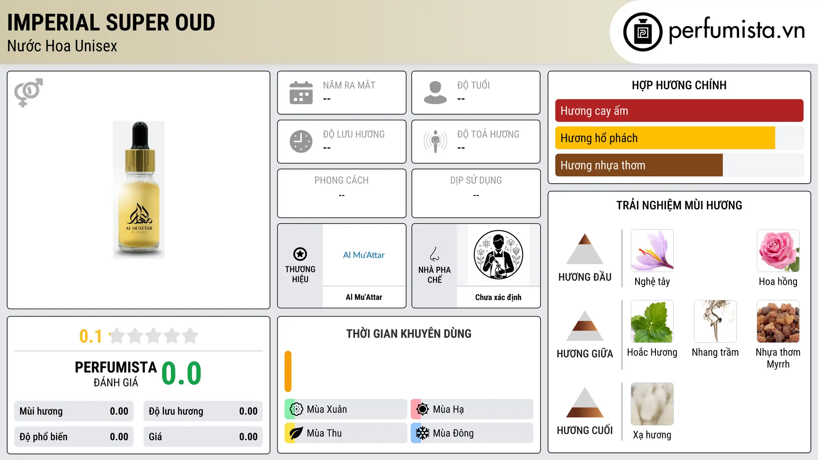Open the Hoắc Hương patchouli note image

[x=652, y=321]
